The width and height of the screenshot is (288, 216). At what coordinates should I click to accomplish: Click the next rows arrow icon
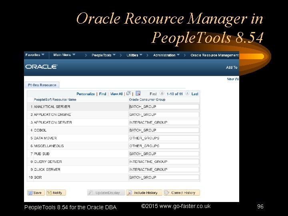coord(187,93)
